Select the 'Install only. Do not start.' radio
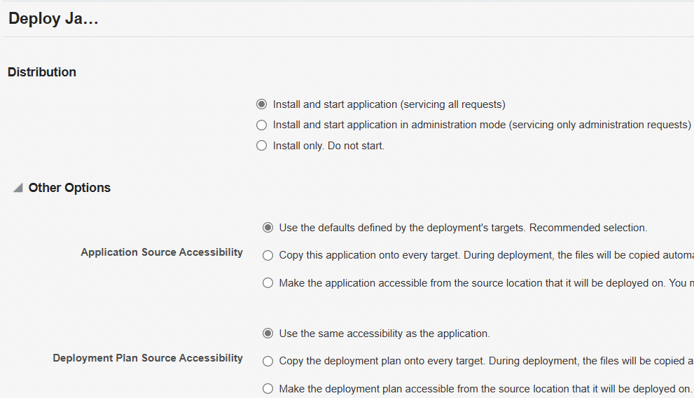This screenshot has width=694, height=398. coord(262,146)
